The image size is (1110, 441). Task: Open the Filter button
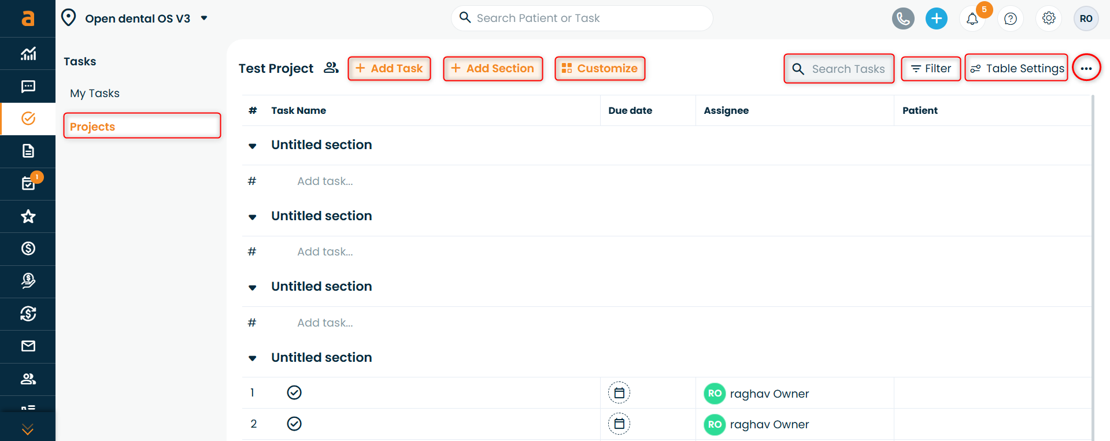tap(931, 68)
